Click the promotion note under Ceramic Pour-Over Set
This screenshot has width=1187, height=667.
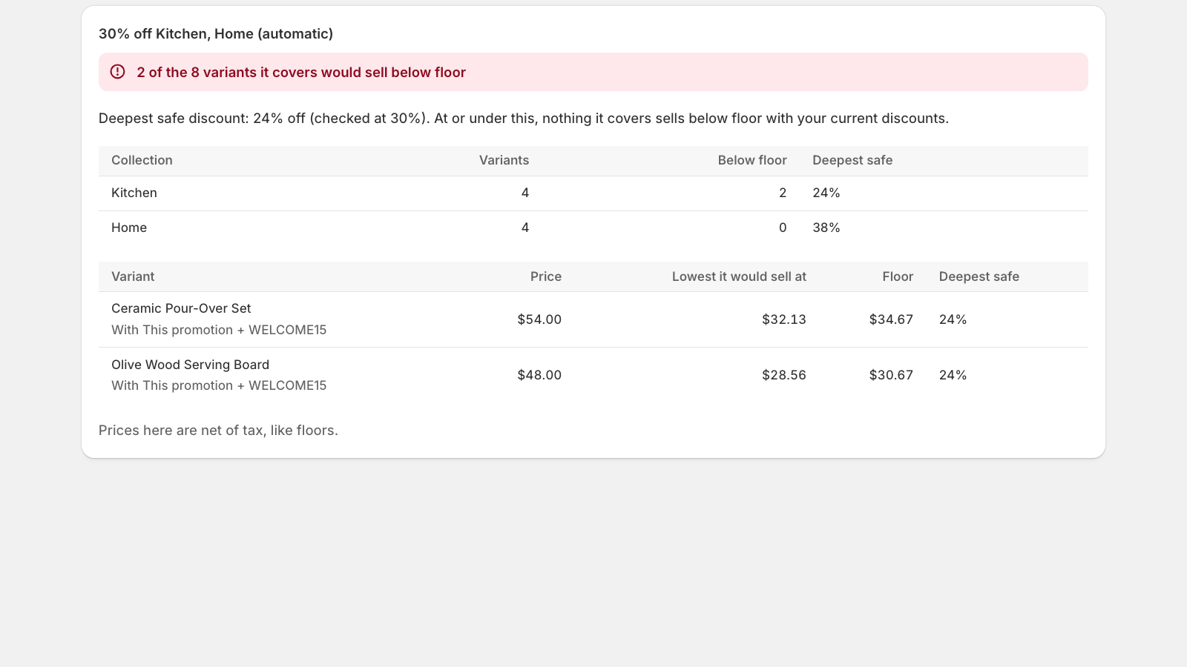(219, 330)
